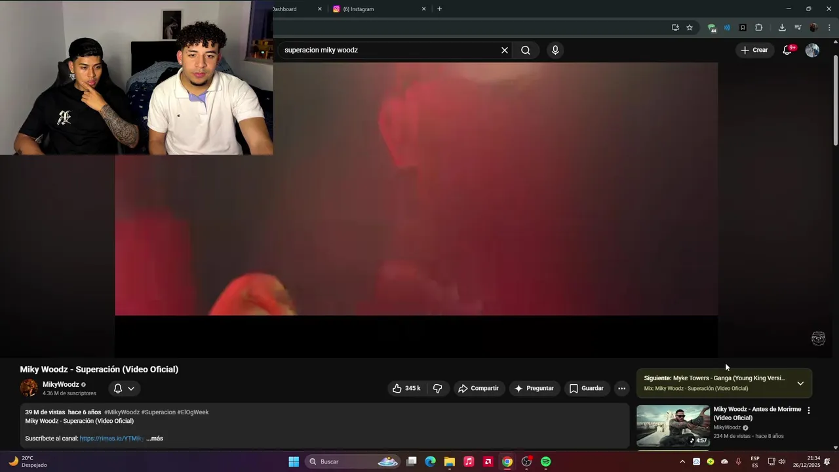Open File Explorer from the taskbar
Screen dimensions: 839x472
tap(450, 462)
